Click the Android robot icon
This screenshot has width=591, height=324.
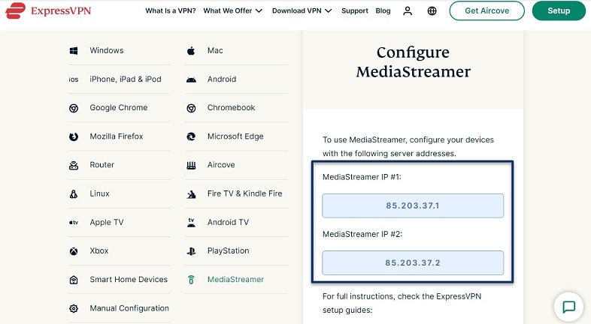coord(191,79)
